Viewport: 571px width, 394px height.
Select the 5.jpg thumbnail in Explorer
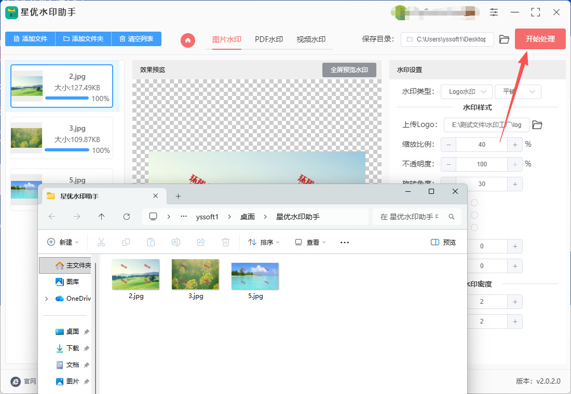pos(255,276)
